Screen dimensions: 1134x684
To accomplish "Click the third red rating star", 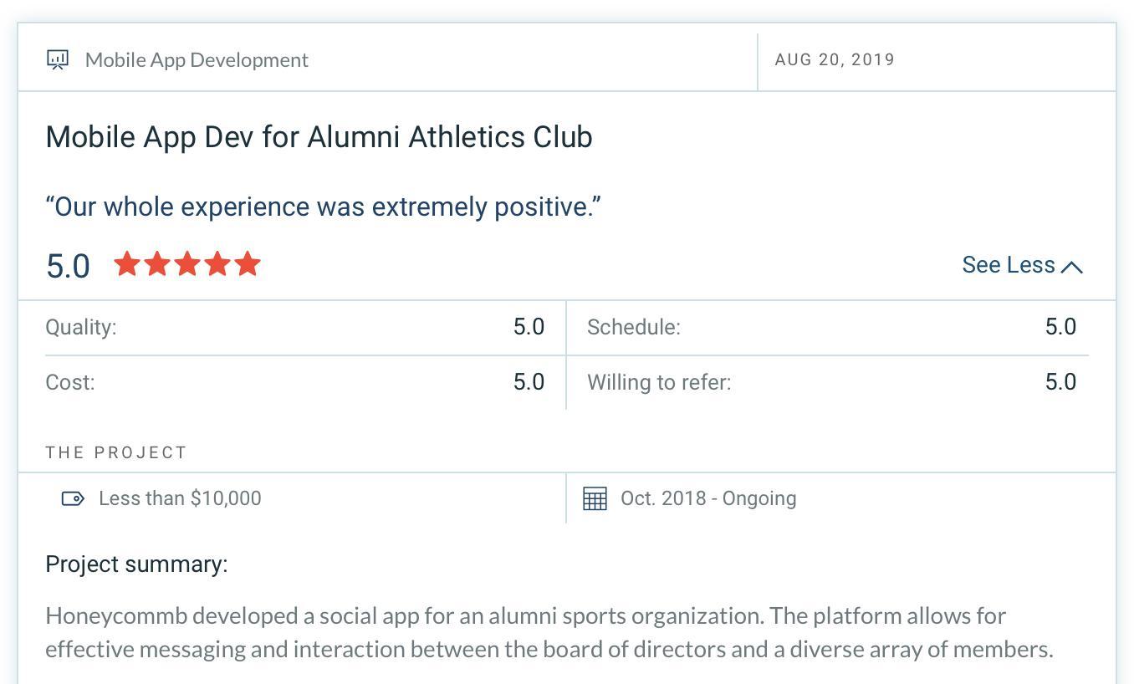I will tap(187, 264).
